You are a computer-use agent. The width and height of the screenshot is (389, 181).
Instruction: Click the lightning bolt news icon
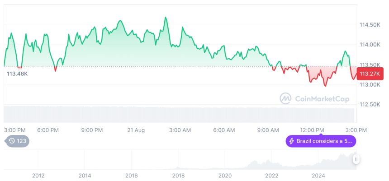click(292, 141)
